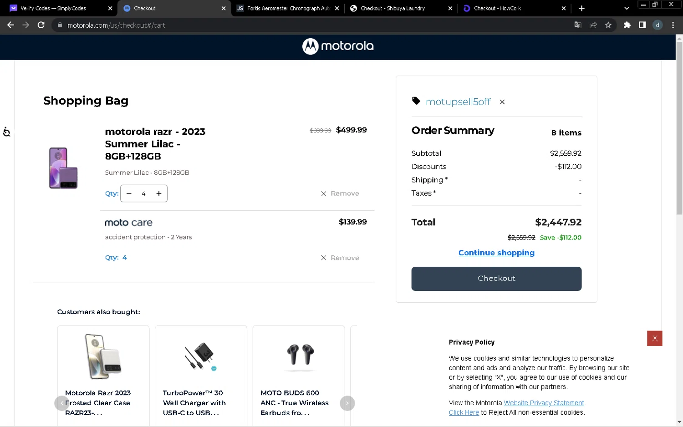The image size is (683, 427).
Task: Open Motorola Razr 2023 Frosted Clear Case
Action: pos(103,376)
